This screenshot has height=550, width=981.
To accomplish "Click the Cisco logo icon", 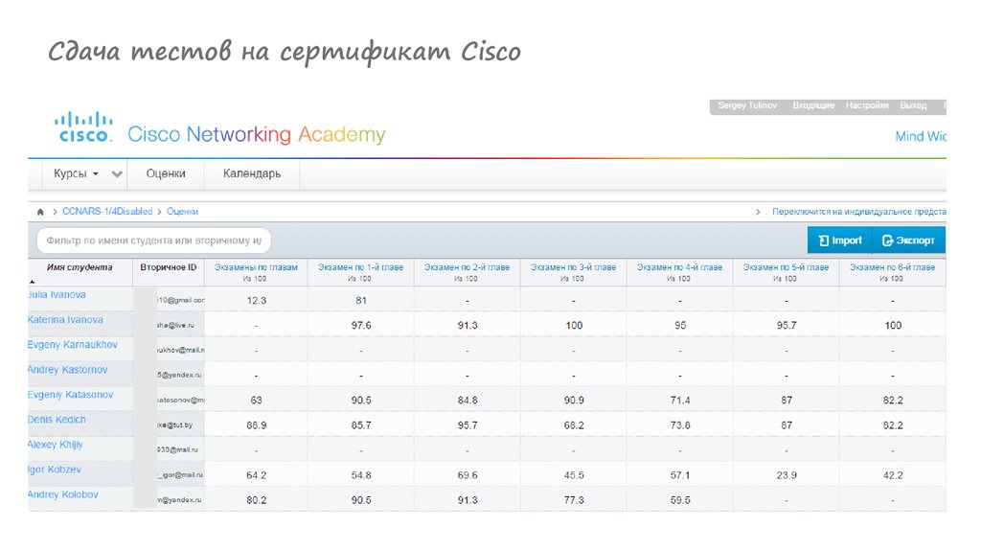I will click(x=83, y=127).
